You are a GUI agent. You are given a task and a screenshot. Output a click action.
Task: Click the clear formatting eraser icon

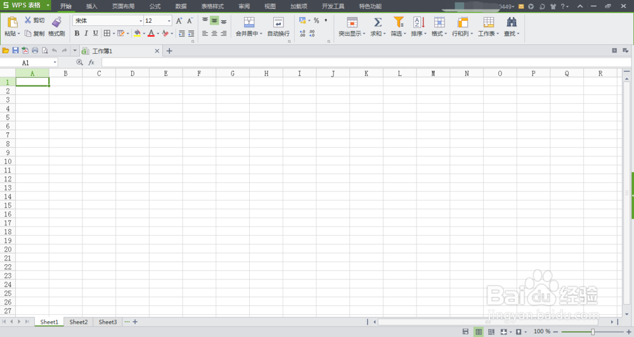pyautogui.click(x=165, y=34)
